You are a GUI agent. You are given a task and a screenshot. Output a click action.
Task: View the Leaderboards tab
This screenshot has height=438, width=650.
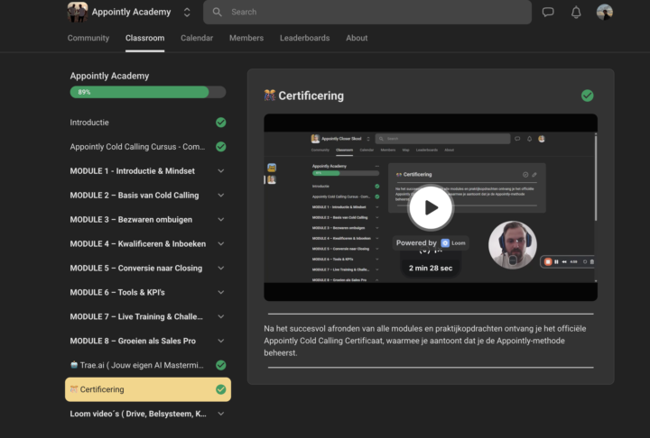305,38
